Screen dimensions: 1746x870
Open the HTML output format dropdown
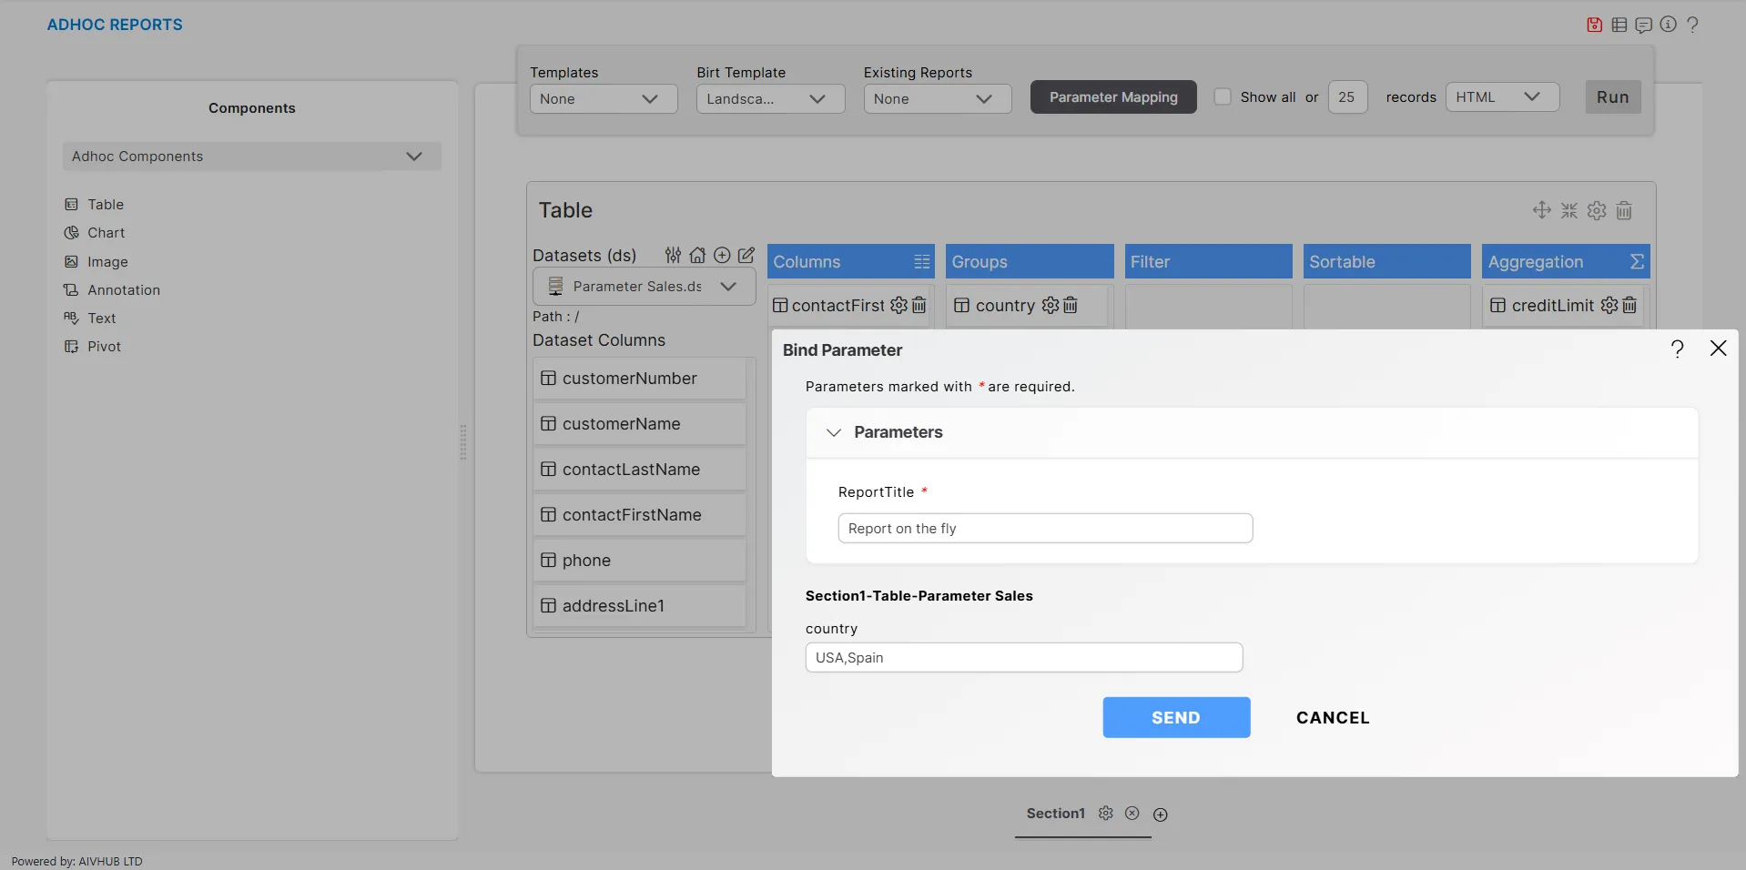tap(1501, 97)
